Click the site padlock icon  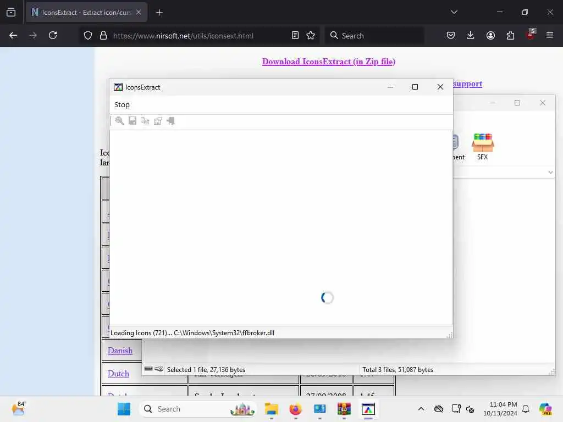click(x=103, y=36)
